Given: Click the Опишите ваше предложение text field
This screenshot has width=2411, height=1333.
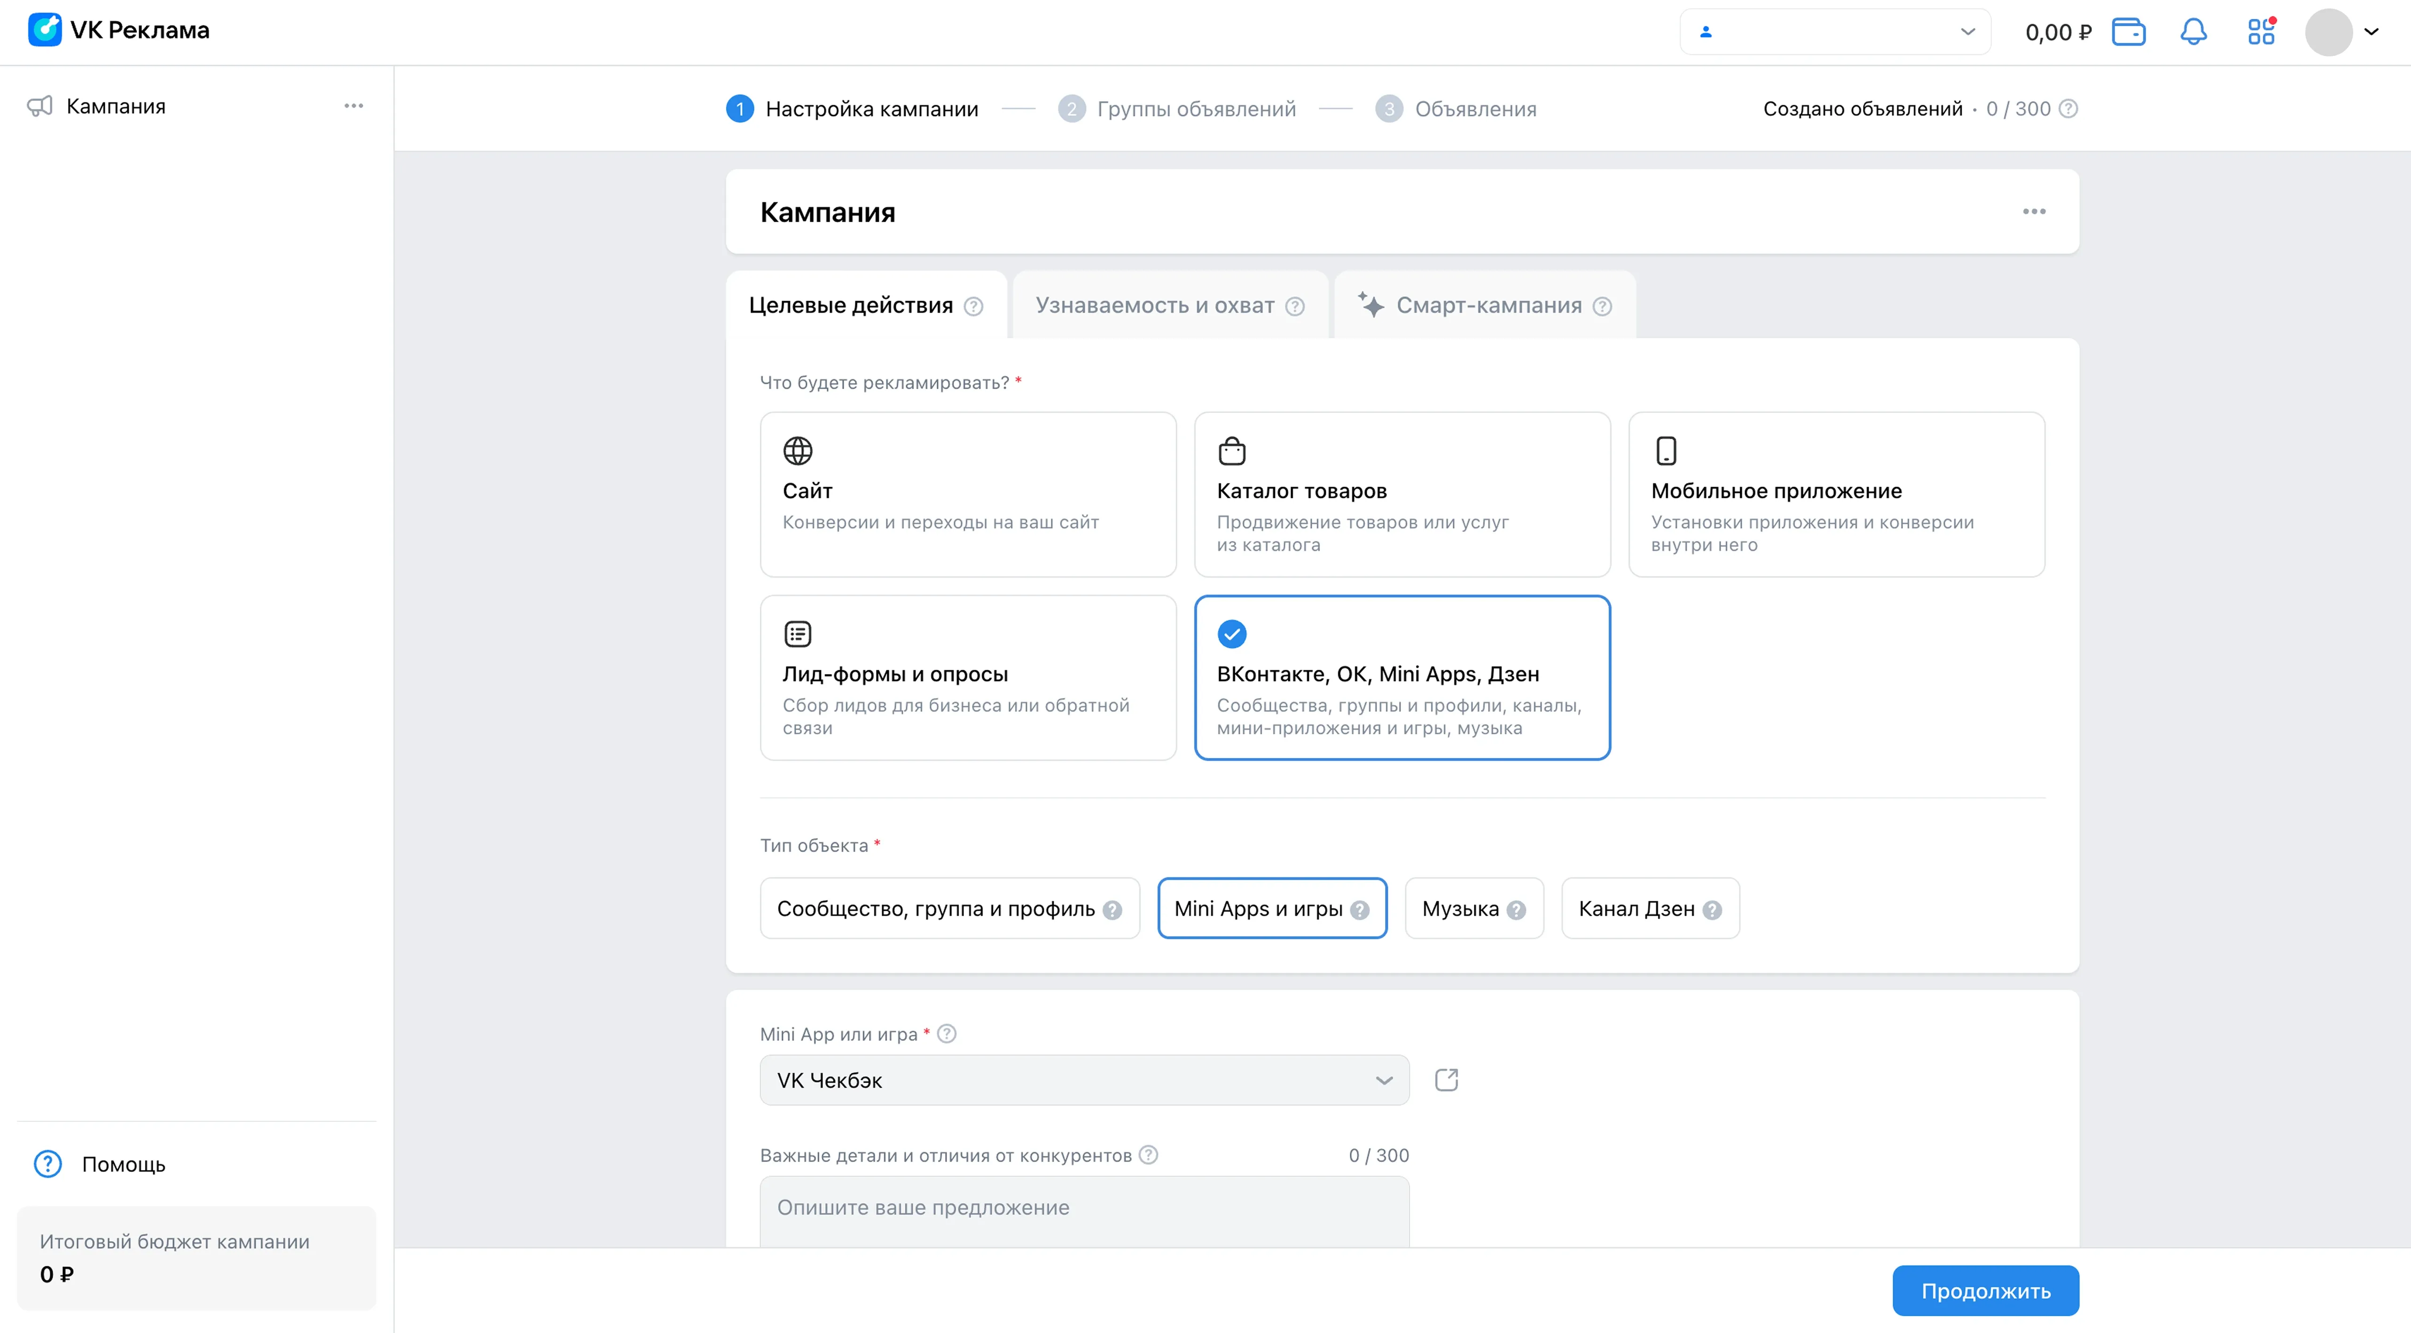Looking at the screenshot, I should (x=1085, y=1210).
